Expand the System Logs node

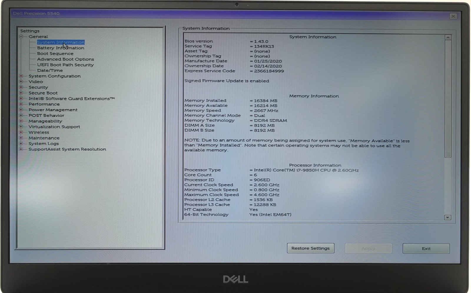point(21,143)
